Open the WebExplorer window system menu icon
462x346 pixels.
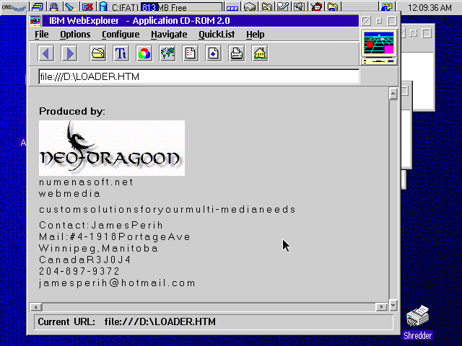(x=35, y=21)
